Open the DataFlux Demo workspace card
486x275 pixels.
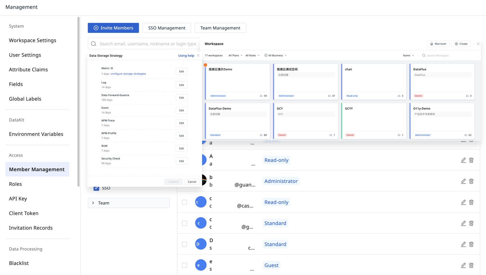(237, 121)
